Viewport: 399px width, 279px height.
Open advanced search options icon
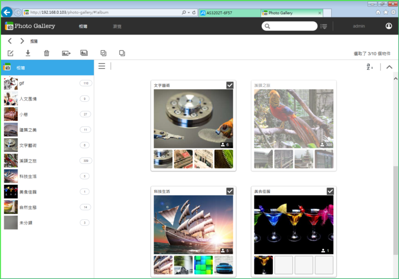[x=323, y=26]
